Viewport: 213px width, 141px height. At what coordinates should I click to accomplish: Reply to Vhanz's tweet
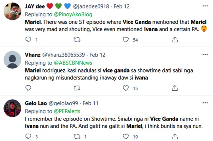[x=28, y=88]
